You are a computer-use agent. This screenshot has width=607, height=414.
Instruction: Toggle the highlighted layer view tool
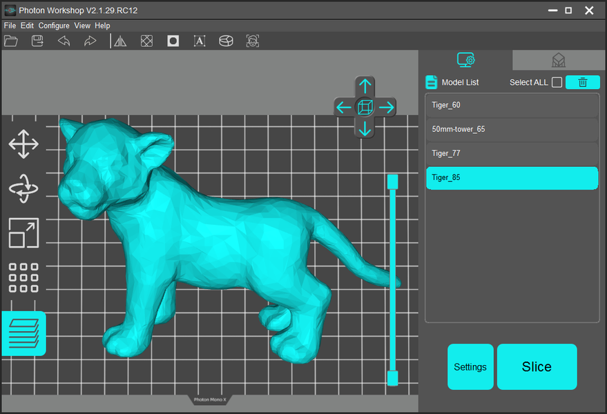(23, 333)
